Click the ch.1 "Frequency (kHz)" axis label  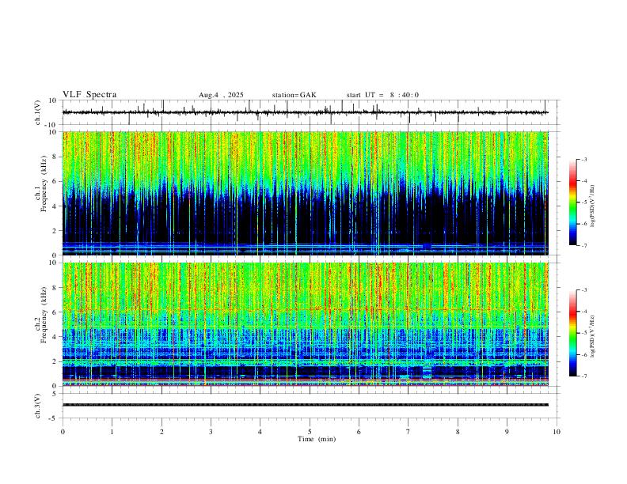44,183
